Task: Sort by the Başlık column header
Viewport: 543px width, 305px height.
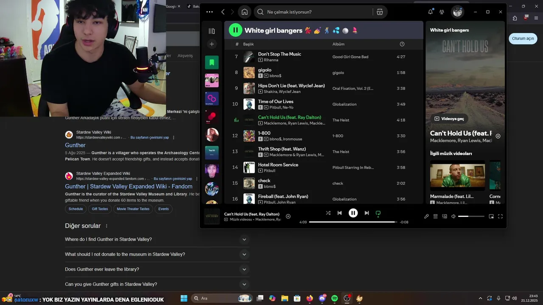Action: point(248,44)
